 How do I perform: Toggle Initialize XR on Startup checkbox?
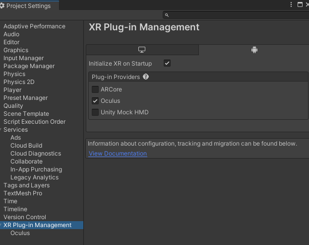coord(167,64)
